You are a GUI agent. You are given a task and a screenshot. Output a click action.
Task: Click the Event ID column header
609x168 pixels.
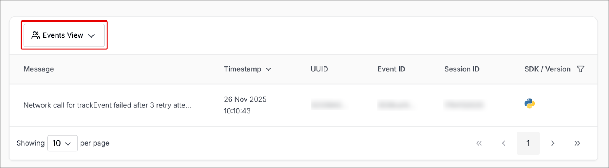[x=391, y=69]
